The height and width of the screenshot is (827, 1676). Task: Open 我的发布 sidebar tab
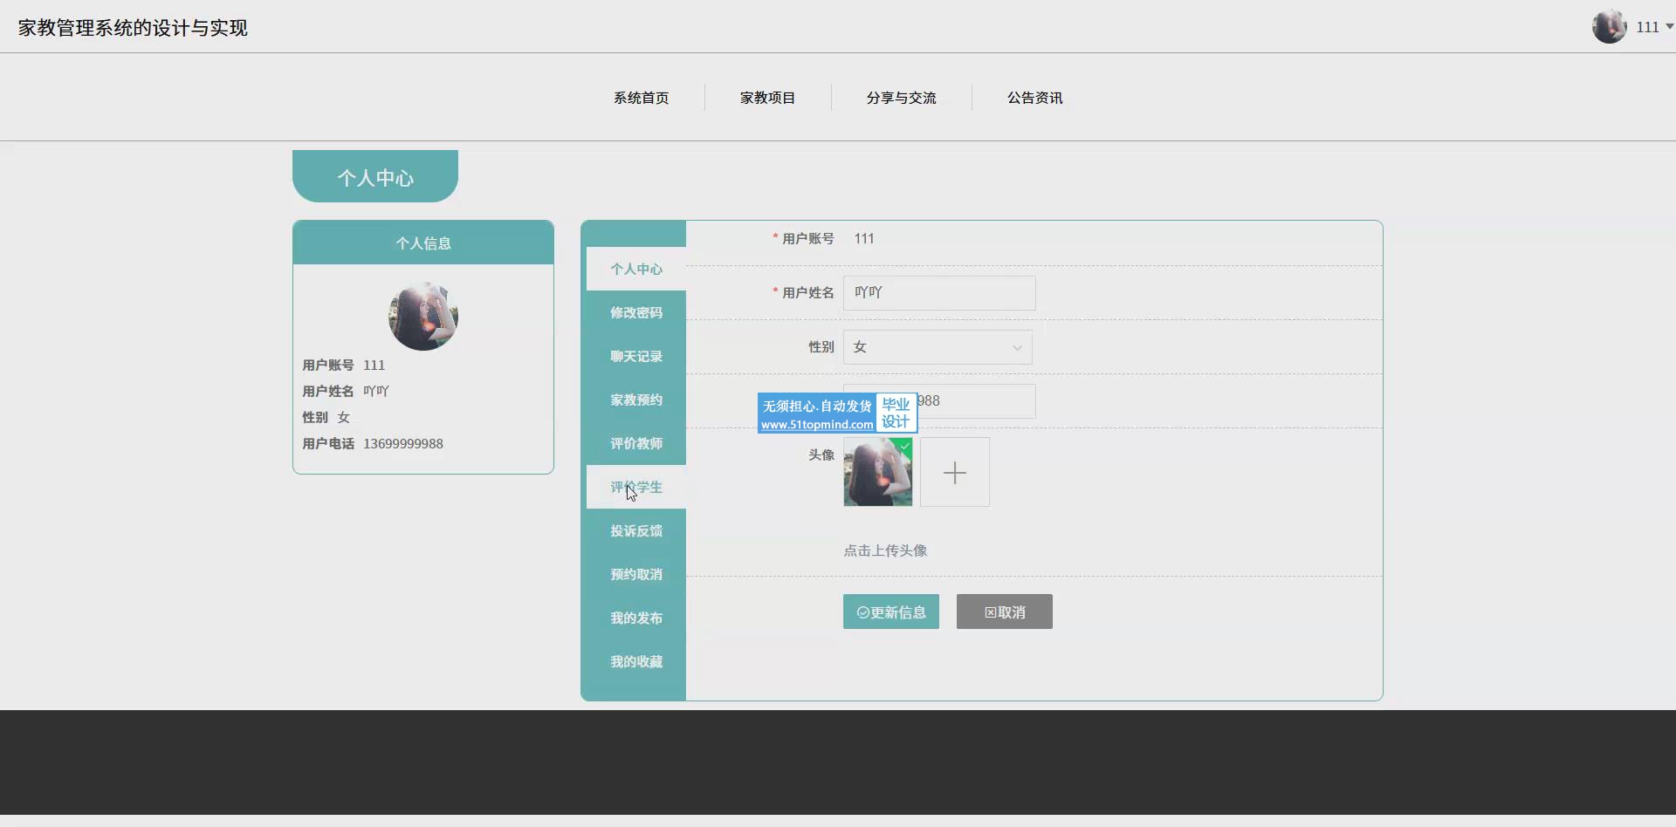[x=636, y=618]
